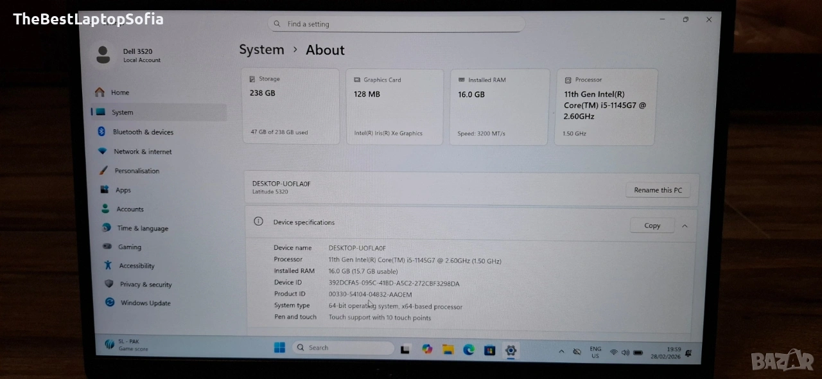Open Task View from the taskbar
The image size is (822, 379).
pos(405,349)
